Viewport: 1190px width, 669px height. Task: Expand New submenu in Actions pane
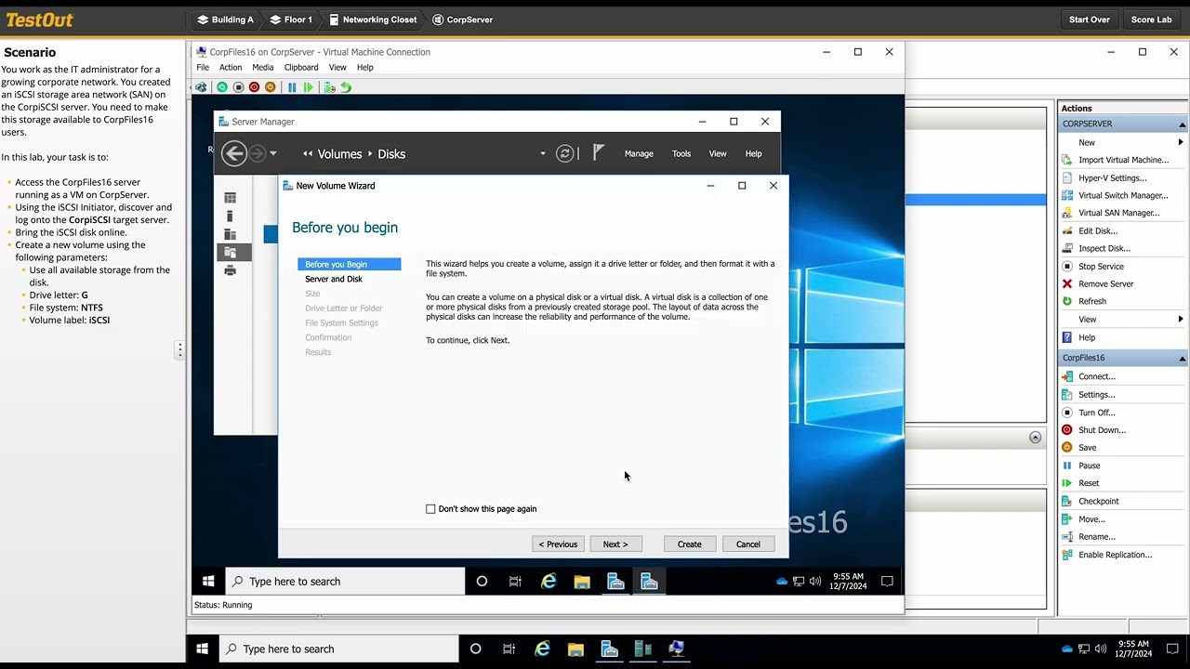pyautogui.click(x=1181, y=142)
